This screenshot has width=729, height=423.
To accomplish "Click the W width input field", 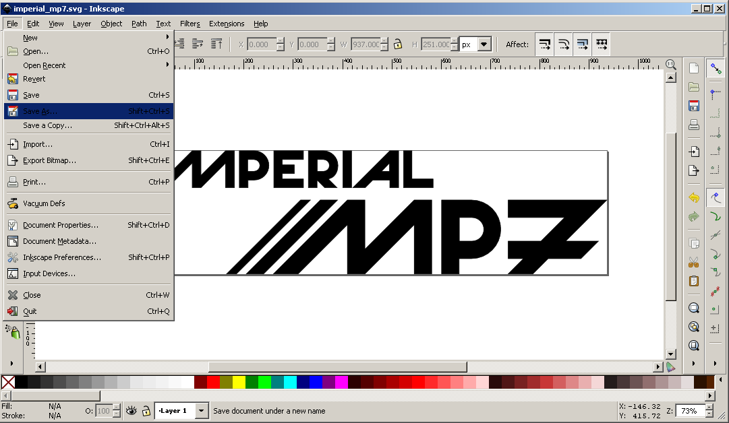I will pos(366,44).
